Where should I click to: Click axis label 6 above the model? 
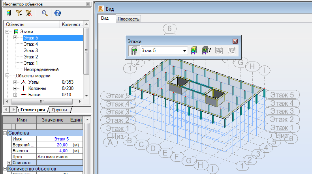[x=169, y=28]
